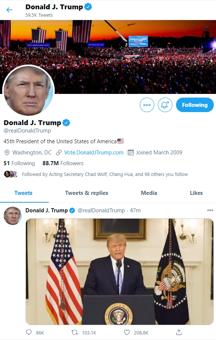Image resolution: width=216 pixels, height=340 pixels.
Task: Open the Tweets tab
Action: coord(23,193)
